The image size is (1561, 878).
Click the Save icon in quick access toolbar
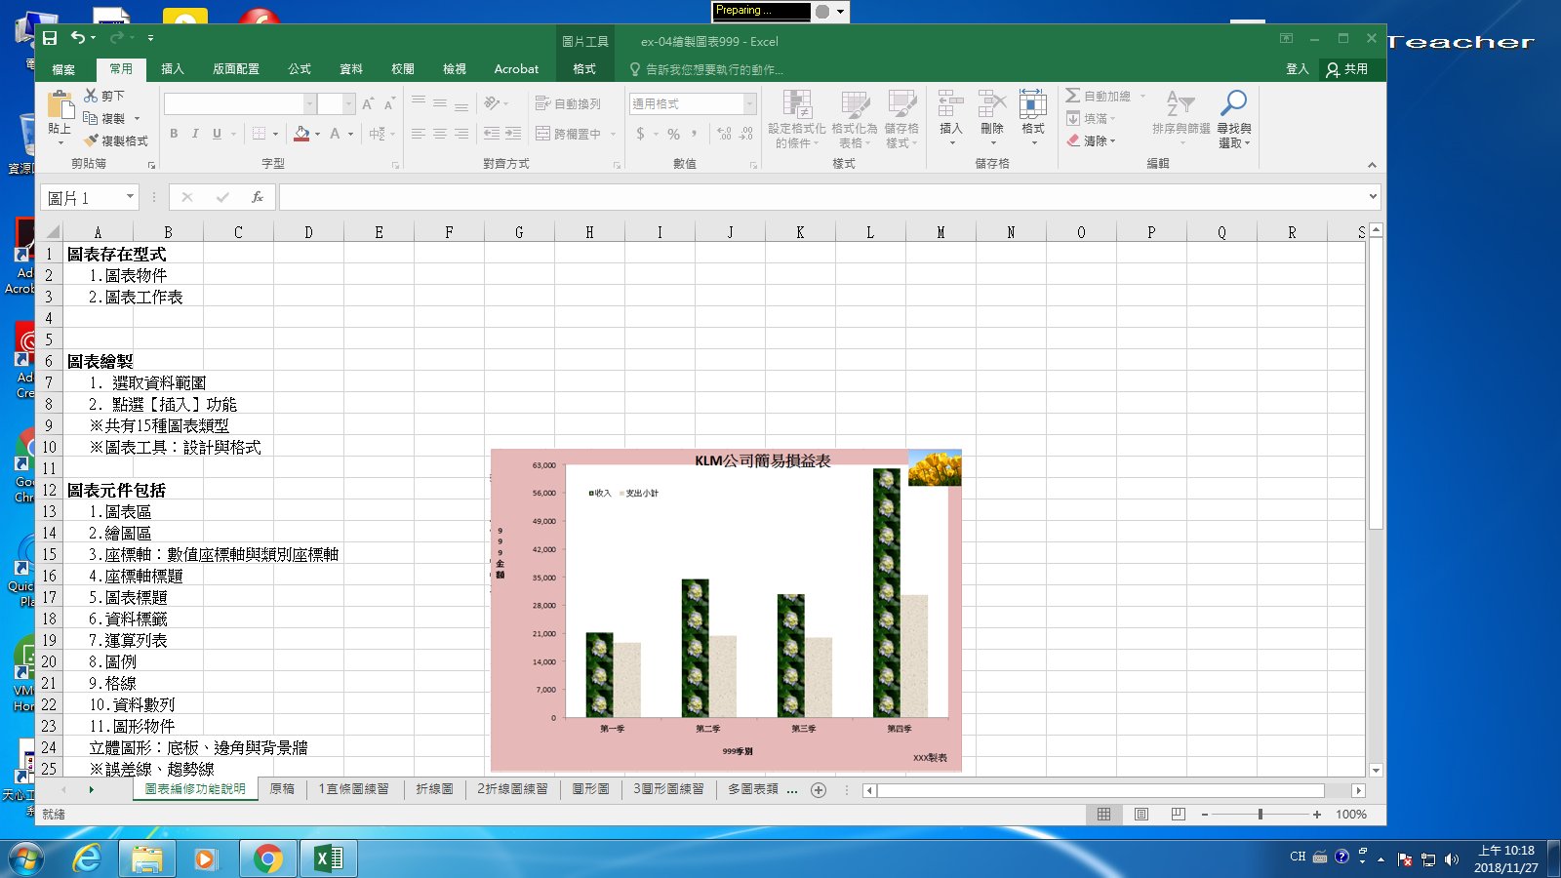[50, 38]
